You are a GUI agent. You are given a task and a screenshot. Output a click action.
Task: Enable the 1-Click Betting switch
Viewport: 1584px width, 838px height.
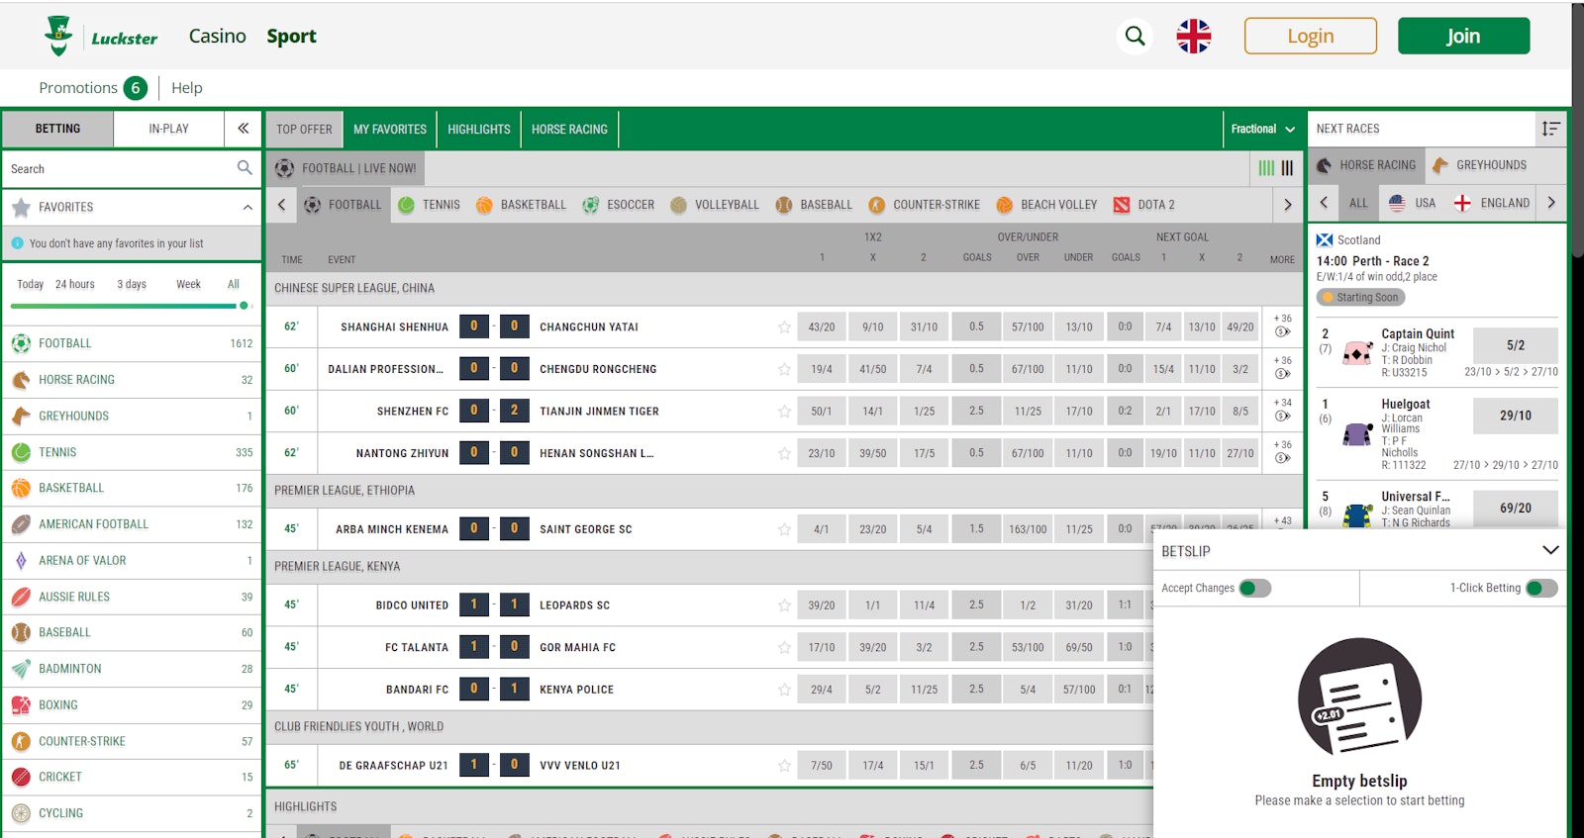pyautogui.click(x=1540, y=589)
